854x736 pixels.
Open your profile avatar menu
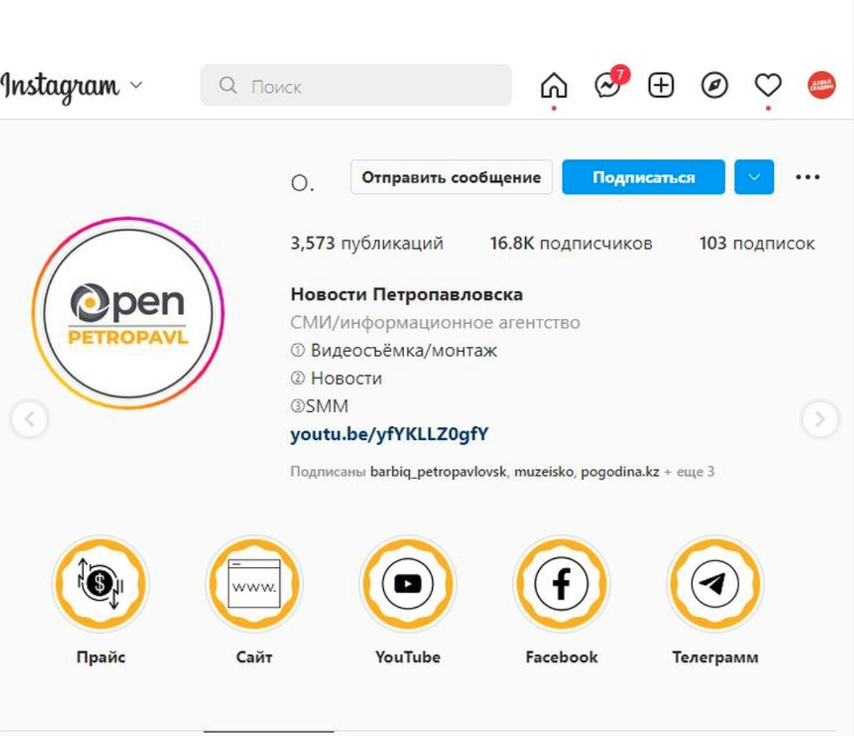coord(821,85)
